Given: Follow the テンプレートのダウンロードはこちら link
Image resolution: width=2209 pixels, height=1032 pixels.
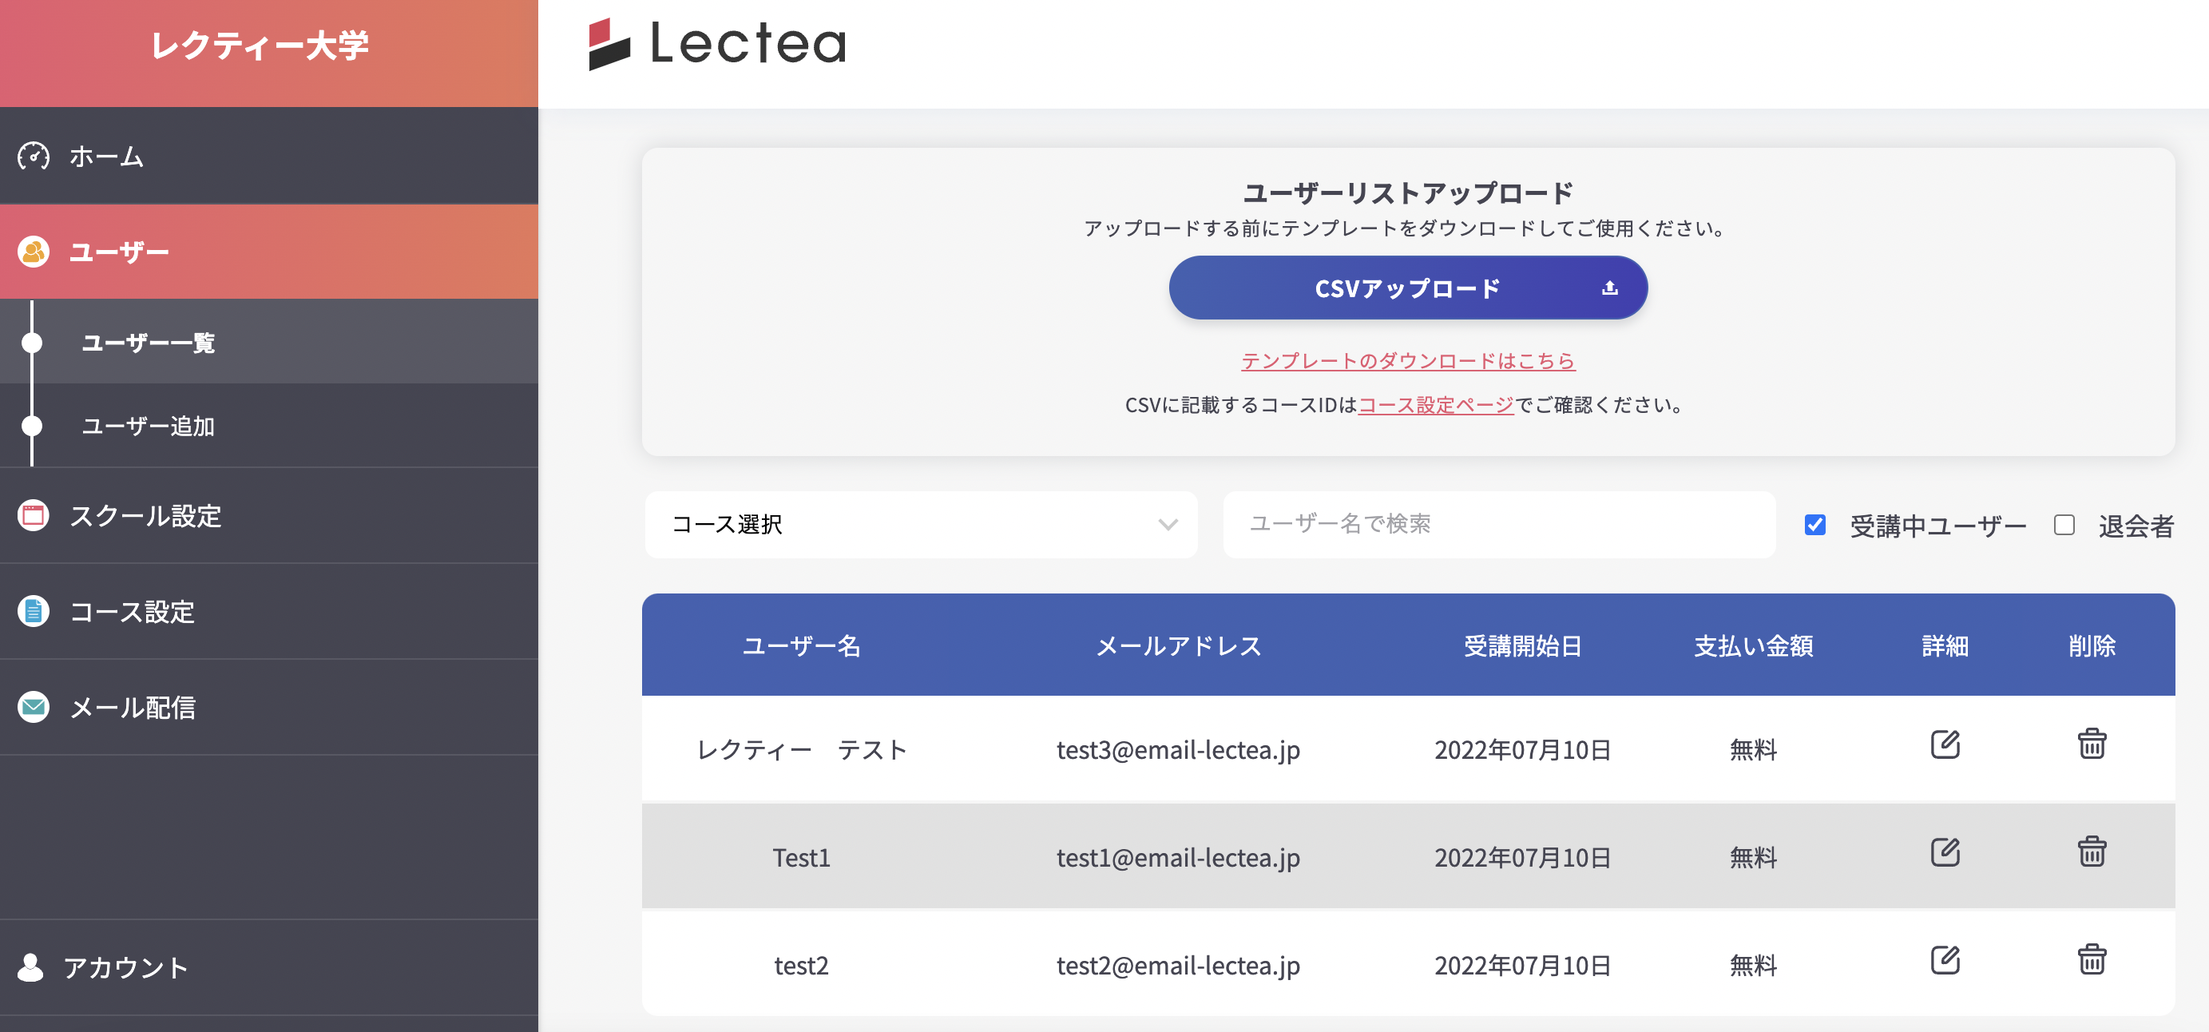Looking at the screenshot, I should pos(1407,360).
